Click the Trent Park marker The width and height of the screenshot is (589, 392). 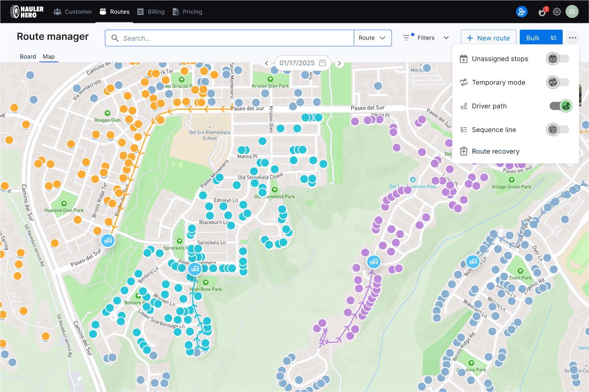coord(520,271)
